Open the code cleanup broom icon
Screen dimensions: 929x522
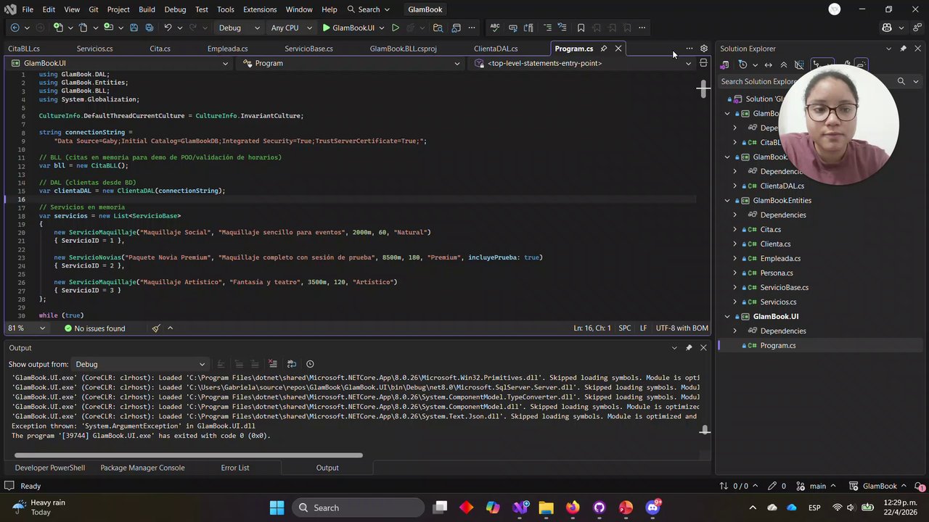click(156, 328)
